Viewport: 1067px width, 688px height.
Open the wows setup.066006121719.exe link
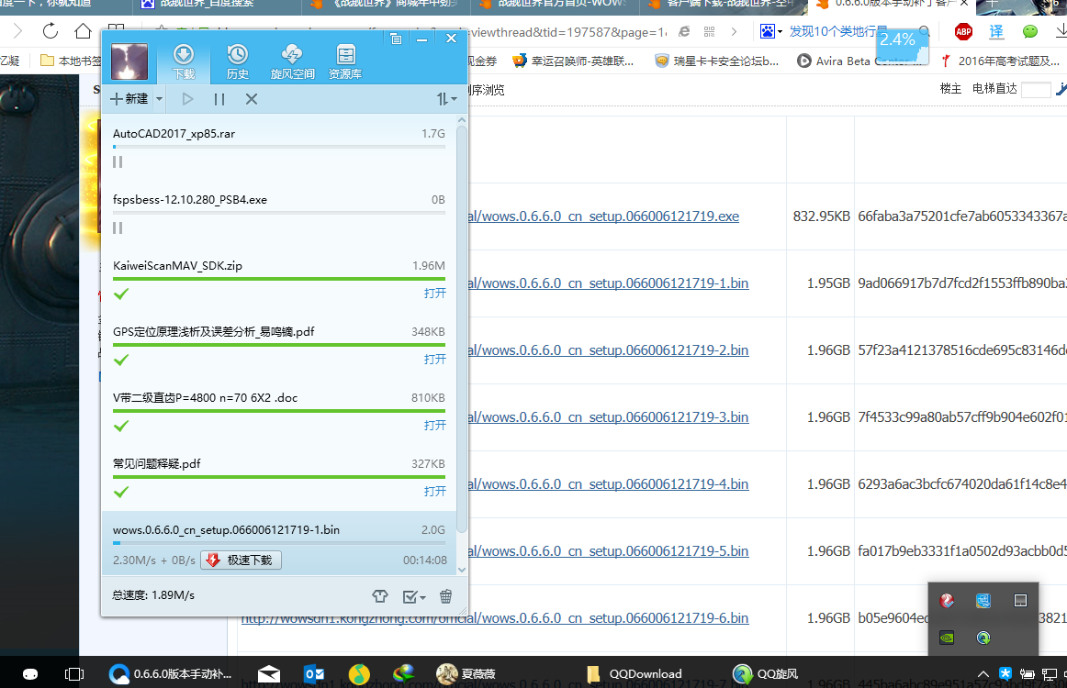[603, 216]
